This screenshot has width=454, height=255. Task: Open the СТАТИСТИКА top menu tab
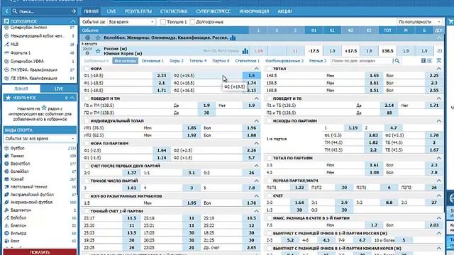point(174,11)
